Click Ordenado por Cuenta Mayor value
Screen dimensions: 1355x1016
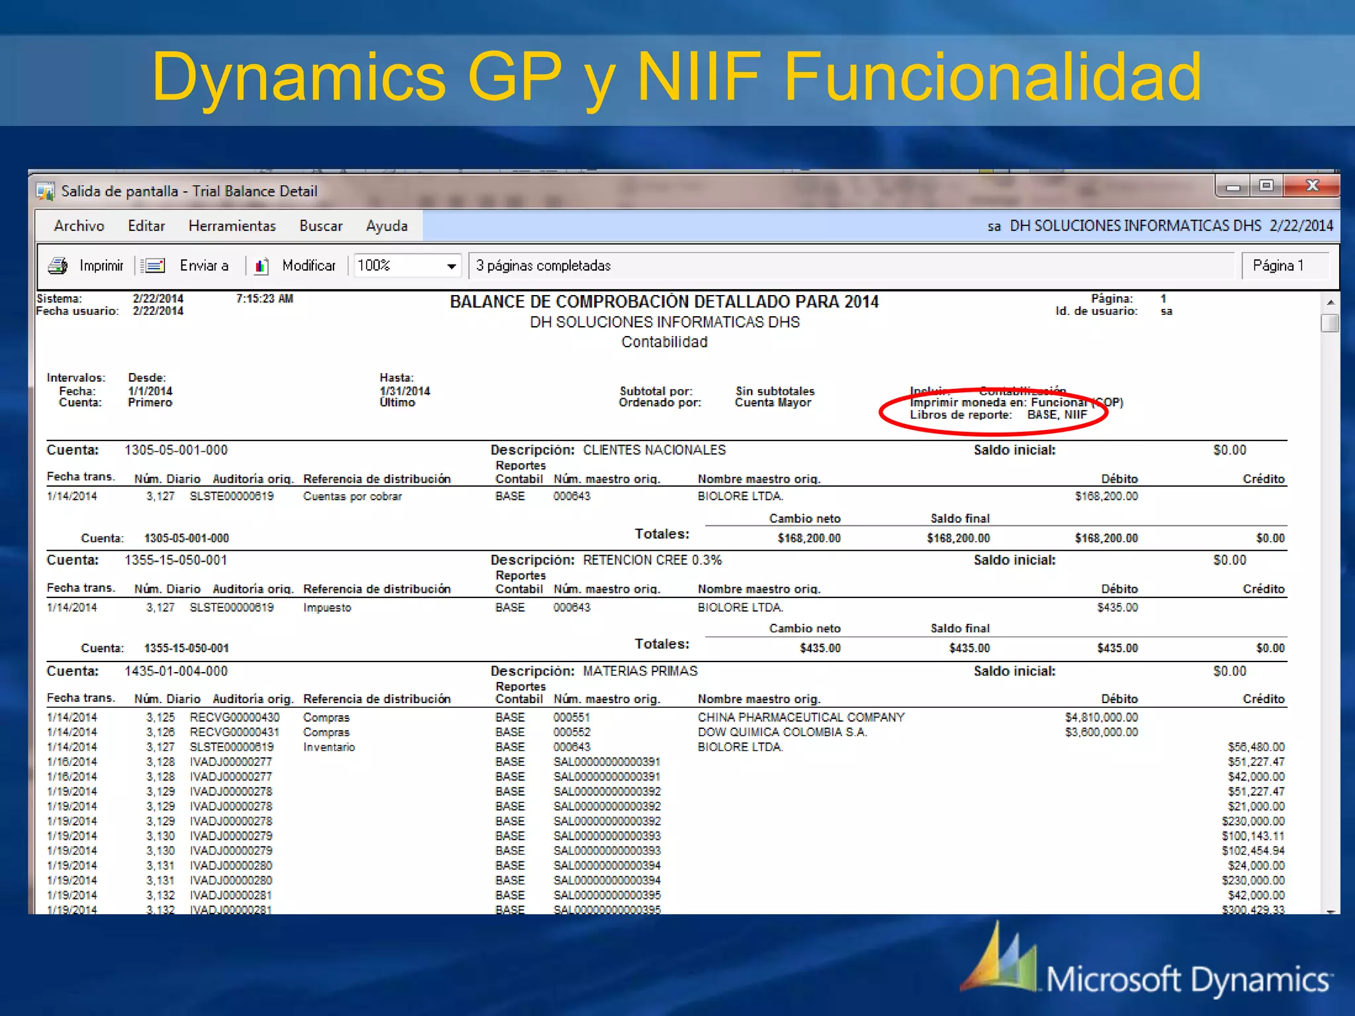click(773, 402)
